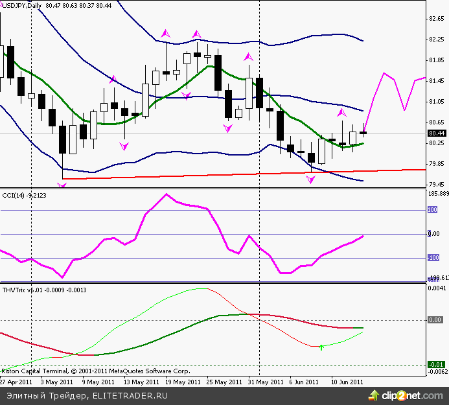
Task: Click the magenta down arrow touching the red line near 6 Jun
Action: 311,178
